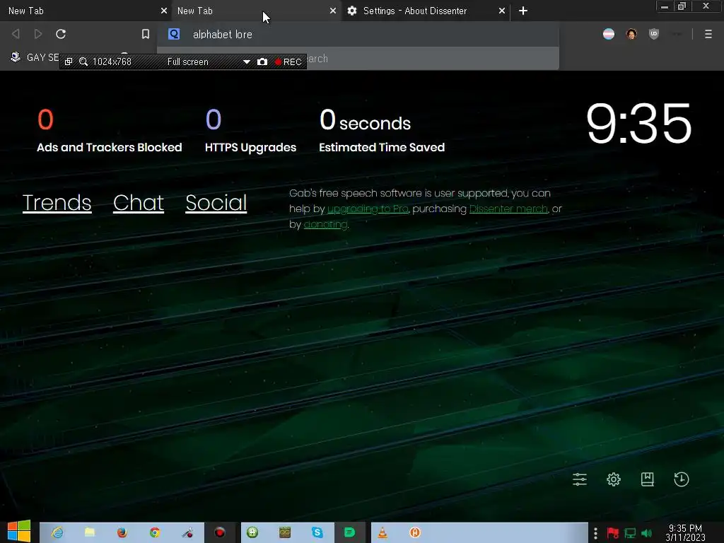724x543 pixels.
Task: Close the first New Tab
Action: (x=164, y=11)
